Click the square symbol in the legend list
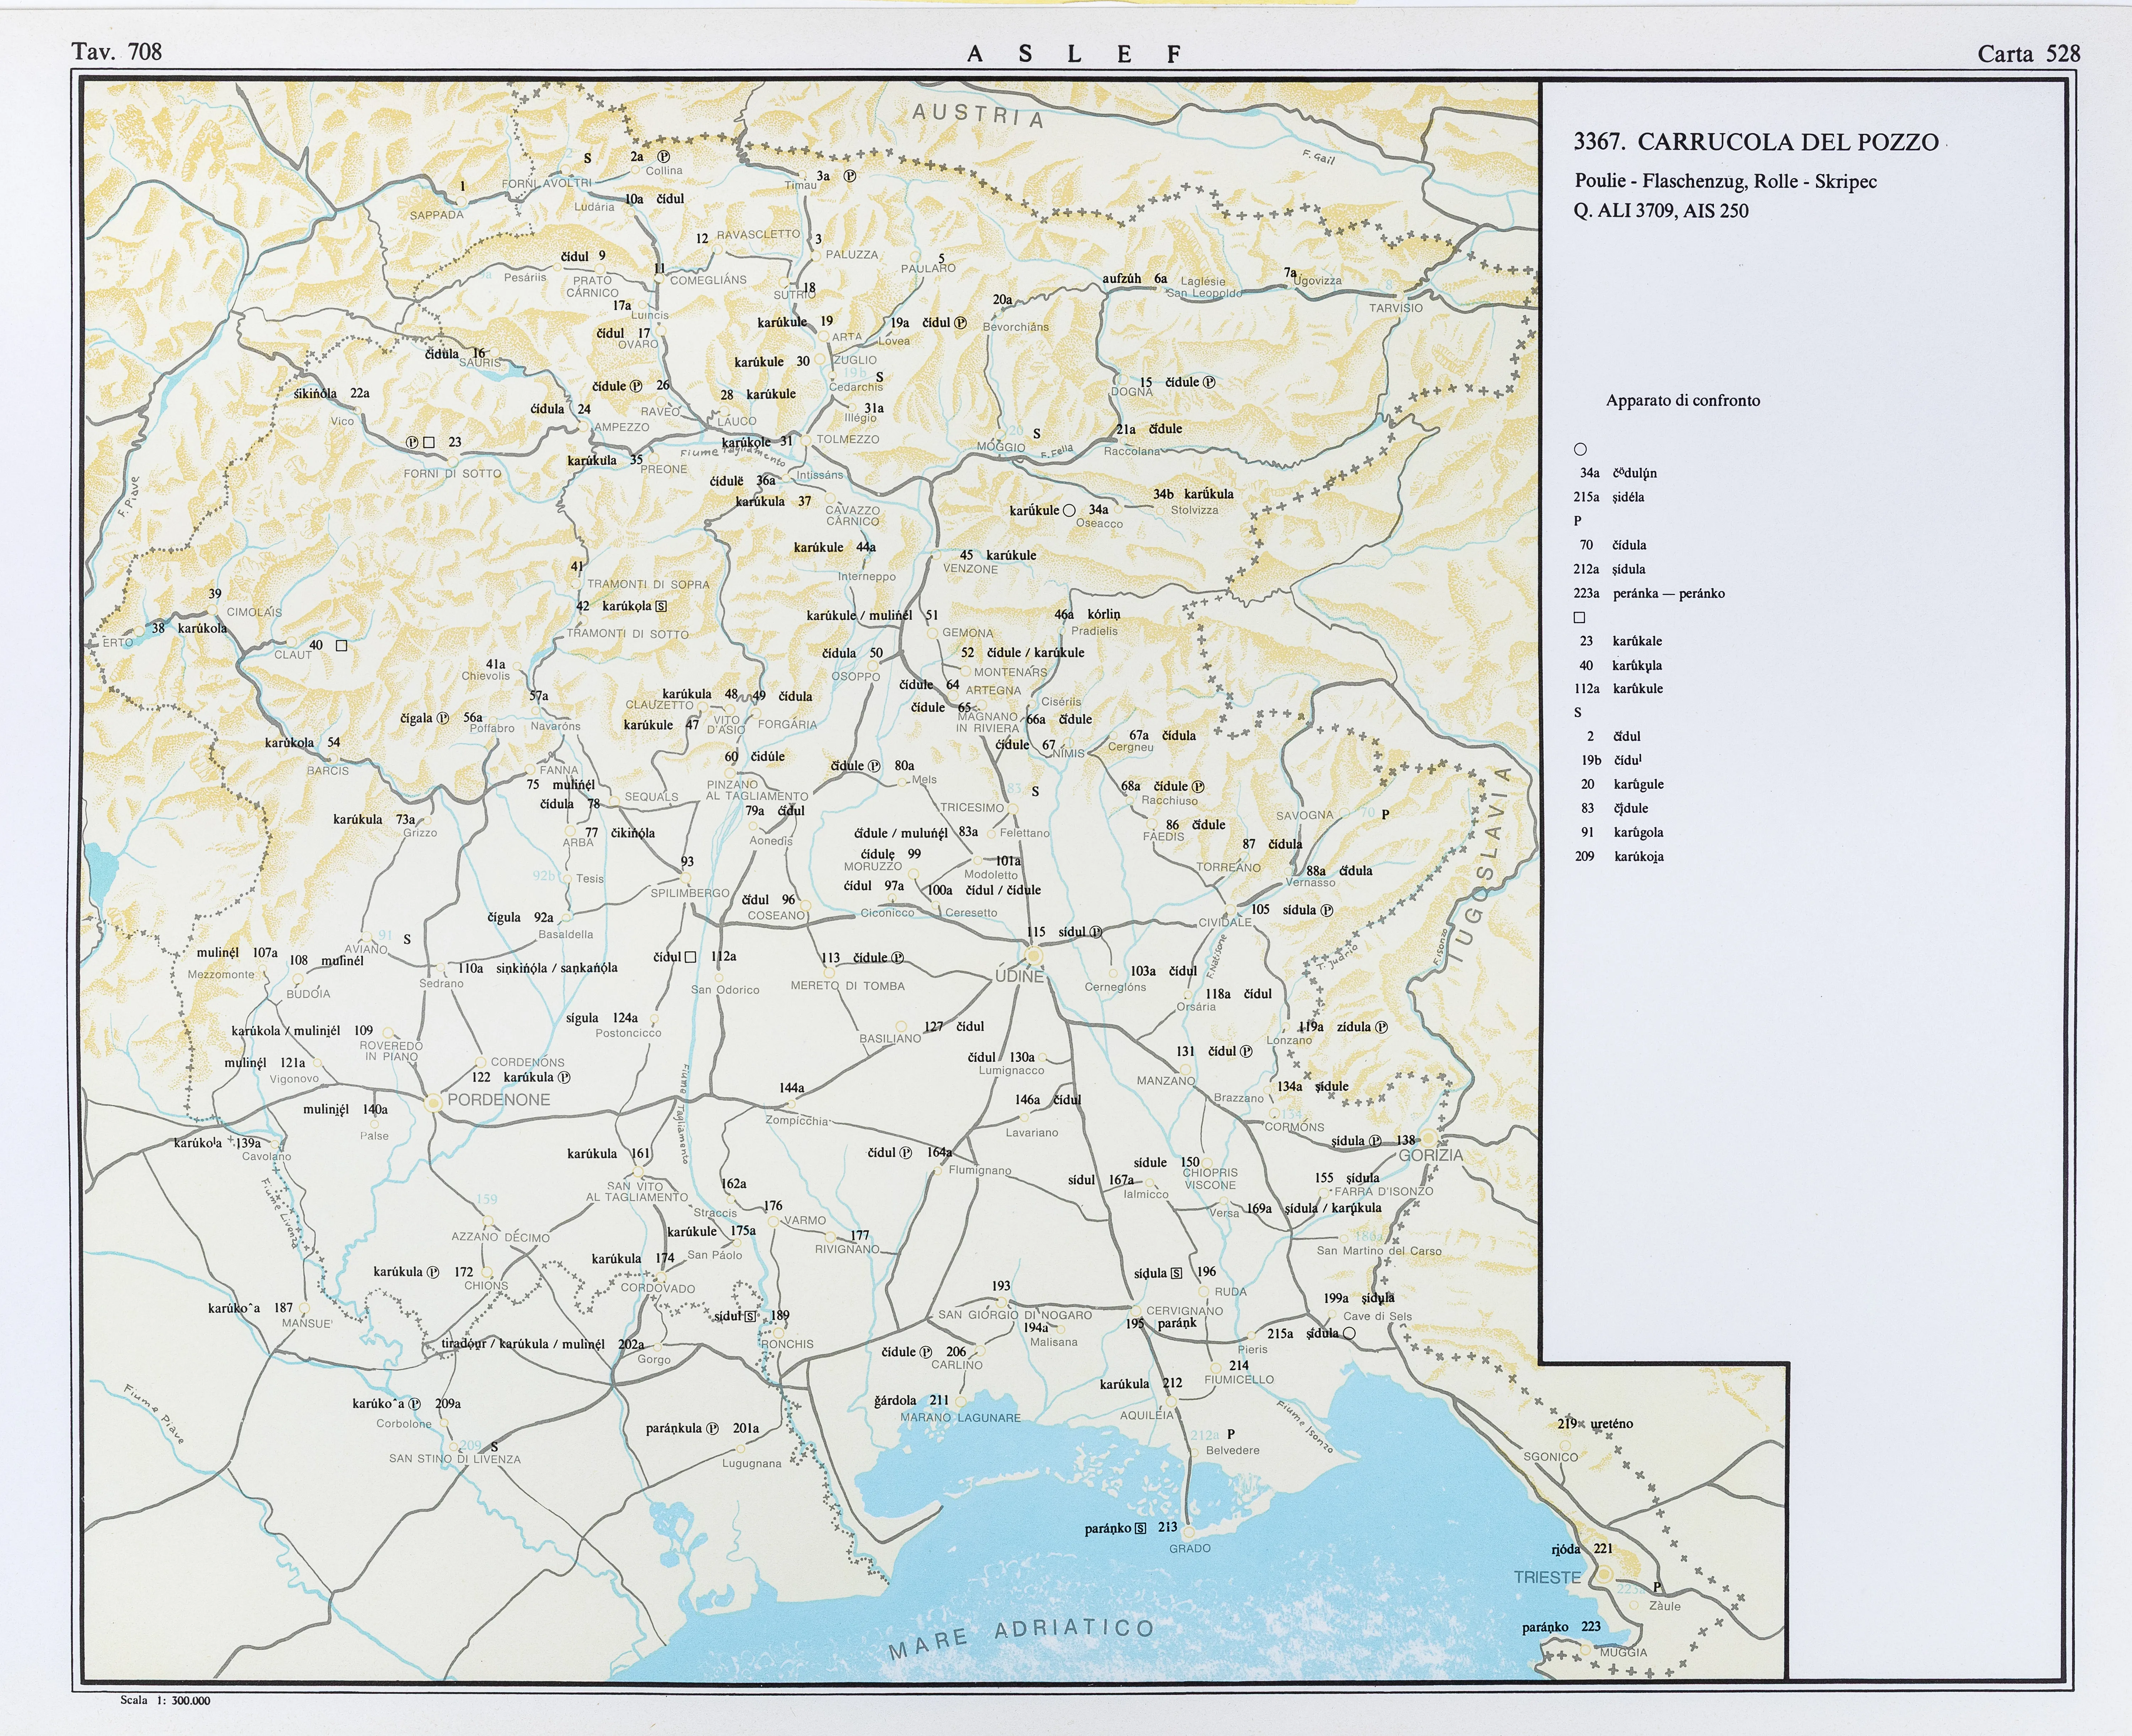2132x1736 pixels. 1579,617
